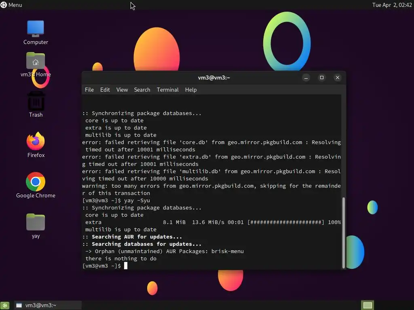The height and width of the screenshot is (310, 414).
Task: Click 'Searching AUR for updates...' line
Action: tap(132, 237)
